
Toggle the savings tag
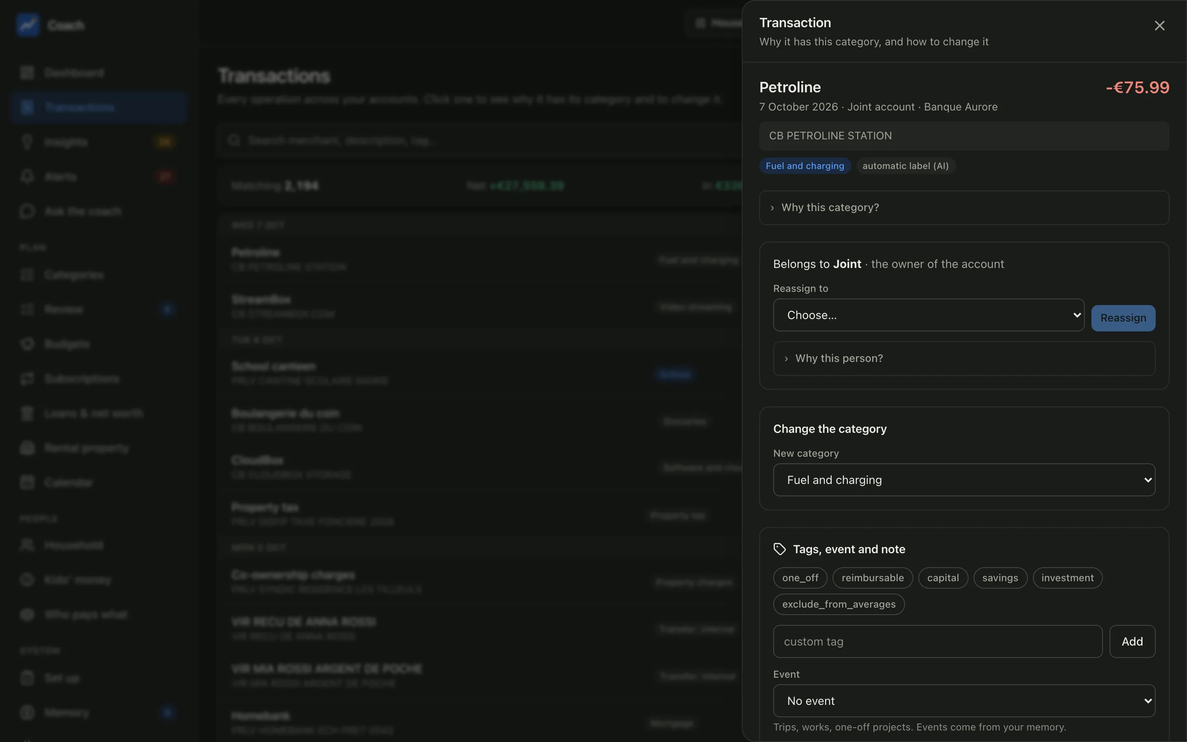(x=1000, y=578)
